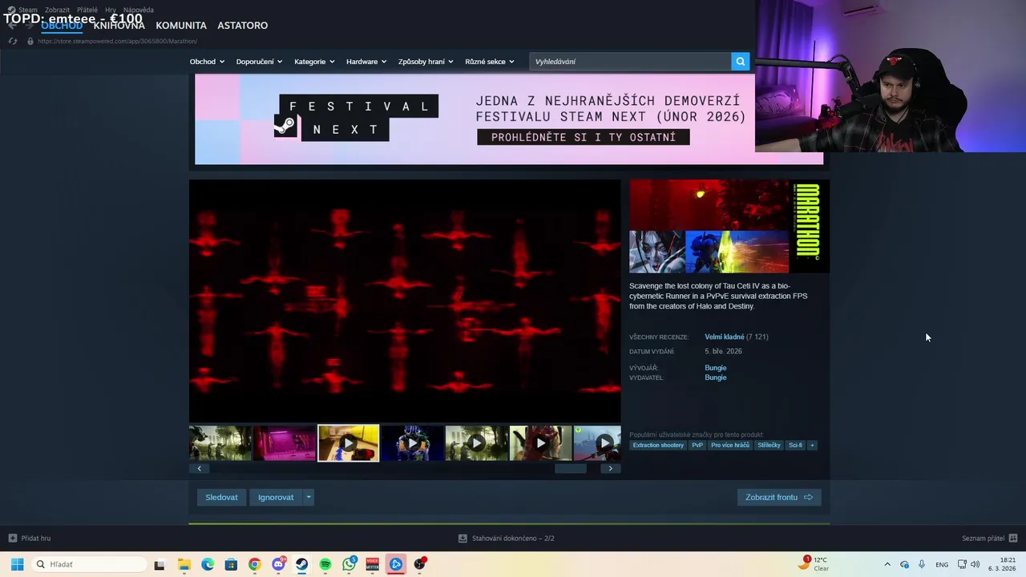Click the Sci-fi tag
1026x577 pixels.
pyautogui.click(x=795, y=445)
